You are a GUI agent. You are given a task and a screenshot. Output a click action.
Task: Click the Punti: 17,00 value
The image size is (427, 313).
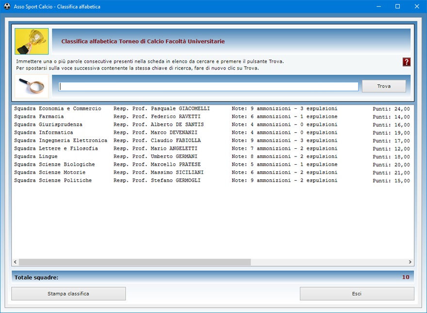(391, 141)
